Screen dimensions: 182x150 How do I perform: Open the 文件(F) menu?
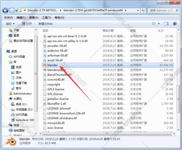pos(9,18)
